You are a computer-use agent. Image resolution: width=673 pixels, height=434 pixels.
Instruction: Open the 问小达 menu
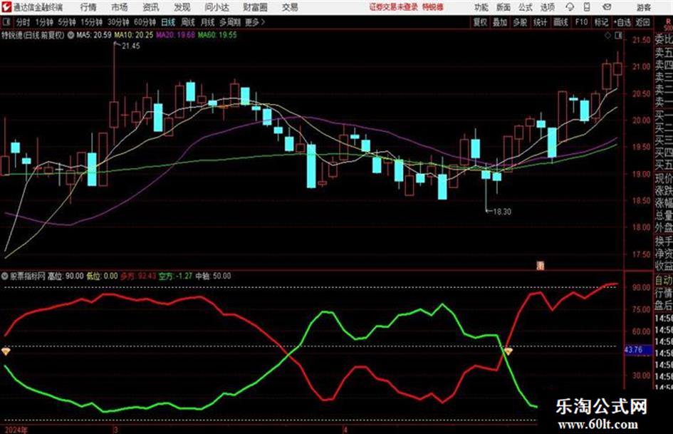pyautogui.click(x=216, y=7)
